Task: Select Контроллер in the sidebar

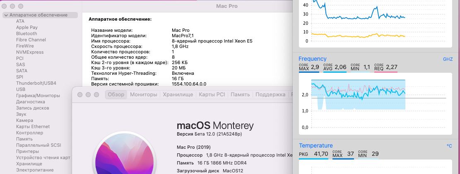Action: 29,133
